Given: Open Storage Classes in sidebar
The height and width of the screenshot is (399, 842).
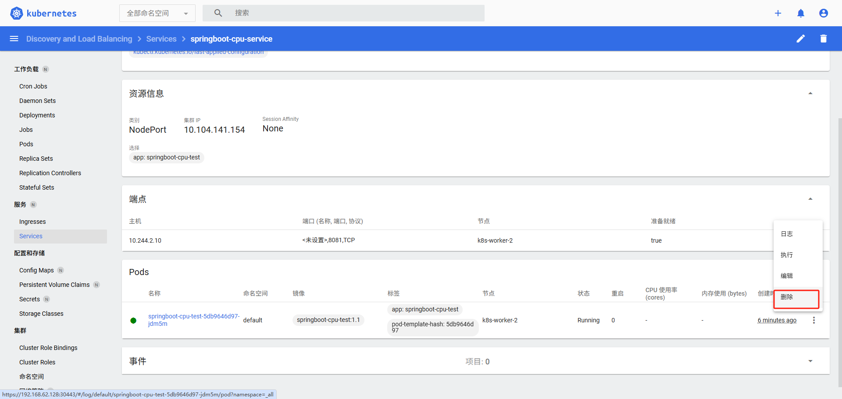Looking at the screenshot, I should (41, 314).
